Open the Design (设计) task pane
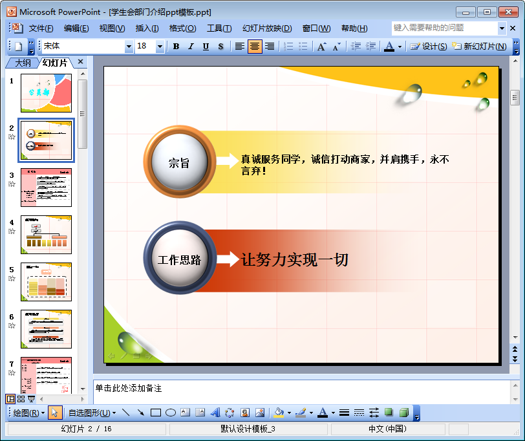The image size is (525, 441). (x=429, y=46)
